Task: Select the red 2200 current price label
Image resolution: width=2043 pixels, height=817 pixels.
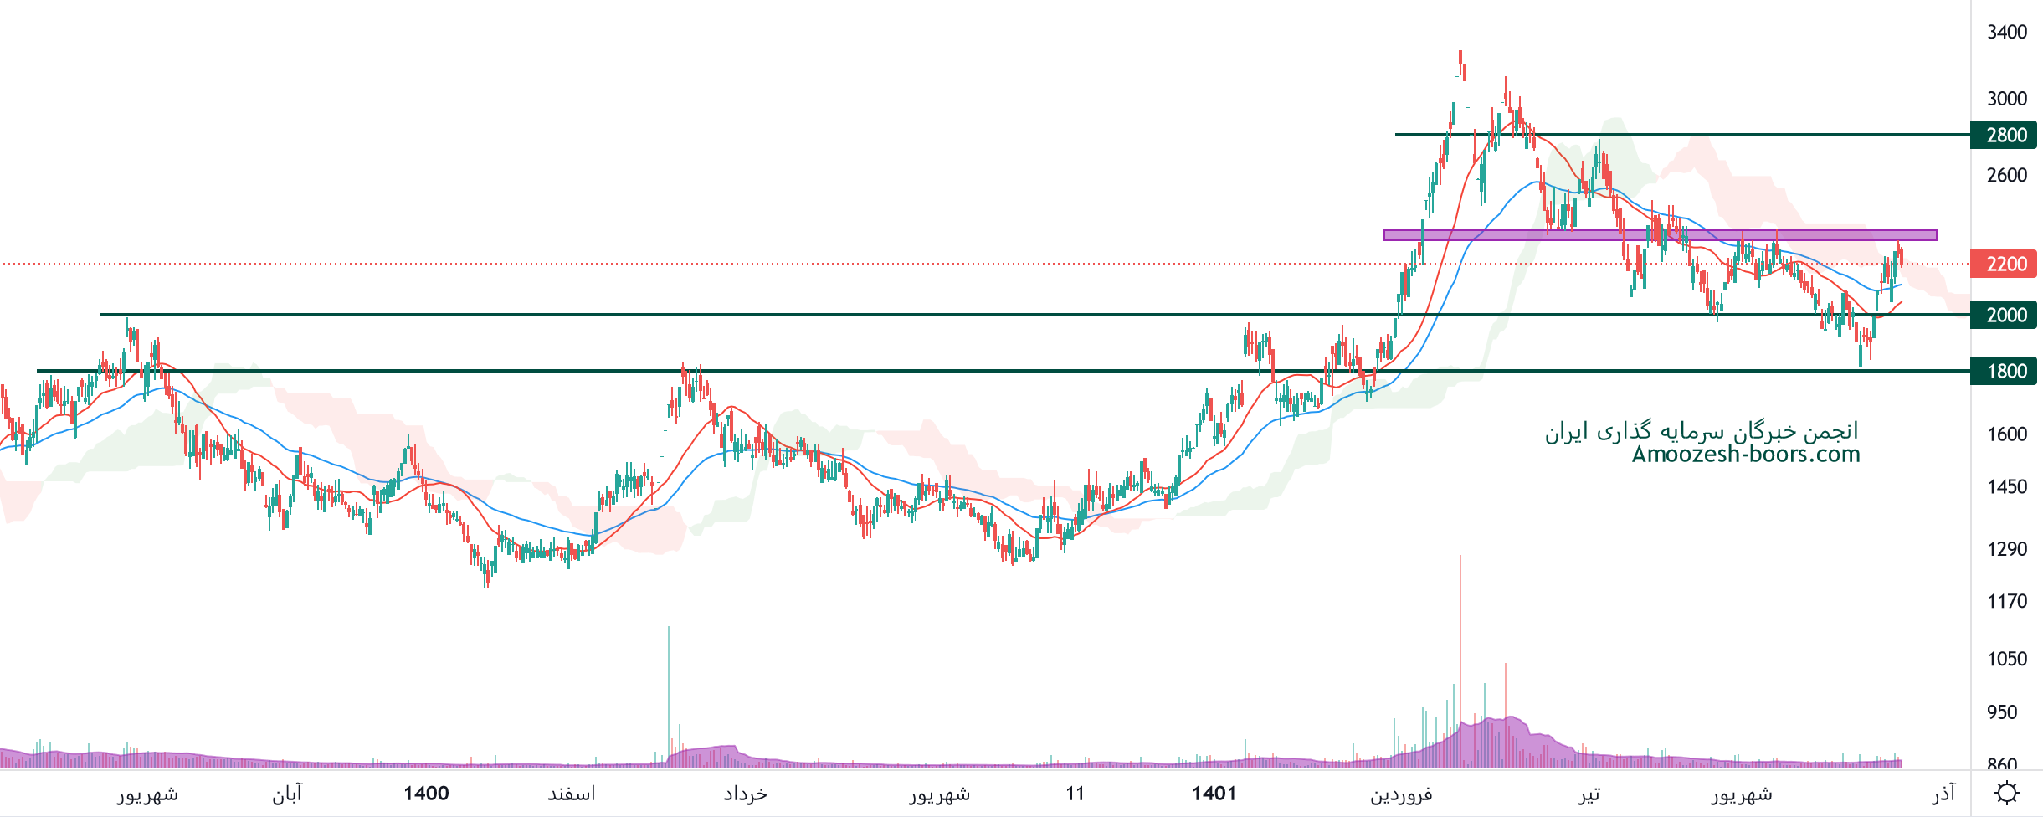Action: 2005,265
